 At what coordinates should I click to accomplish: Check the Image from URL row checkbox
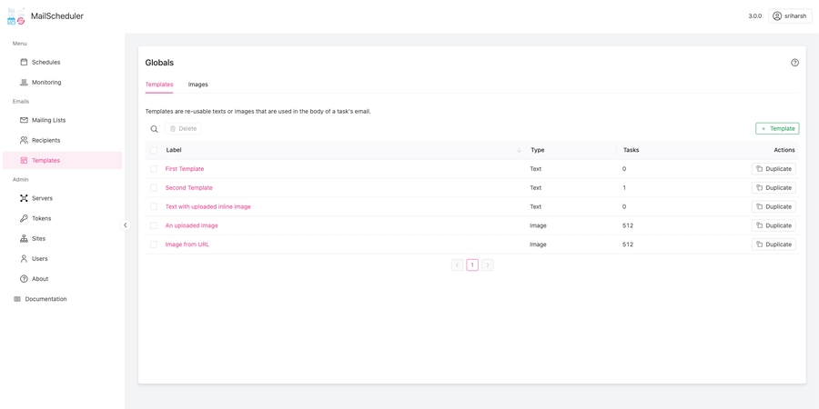click(x=154, y=244)
